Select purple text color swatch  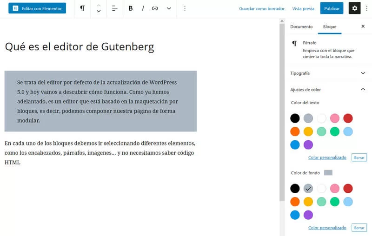tap(308, 145)
